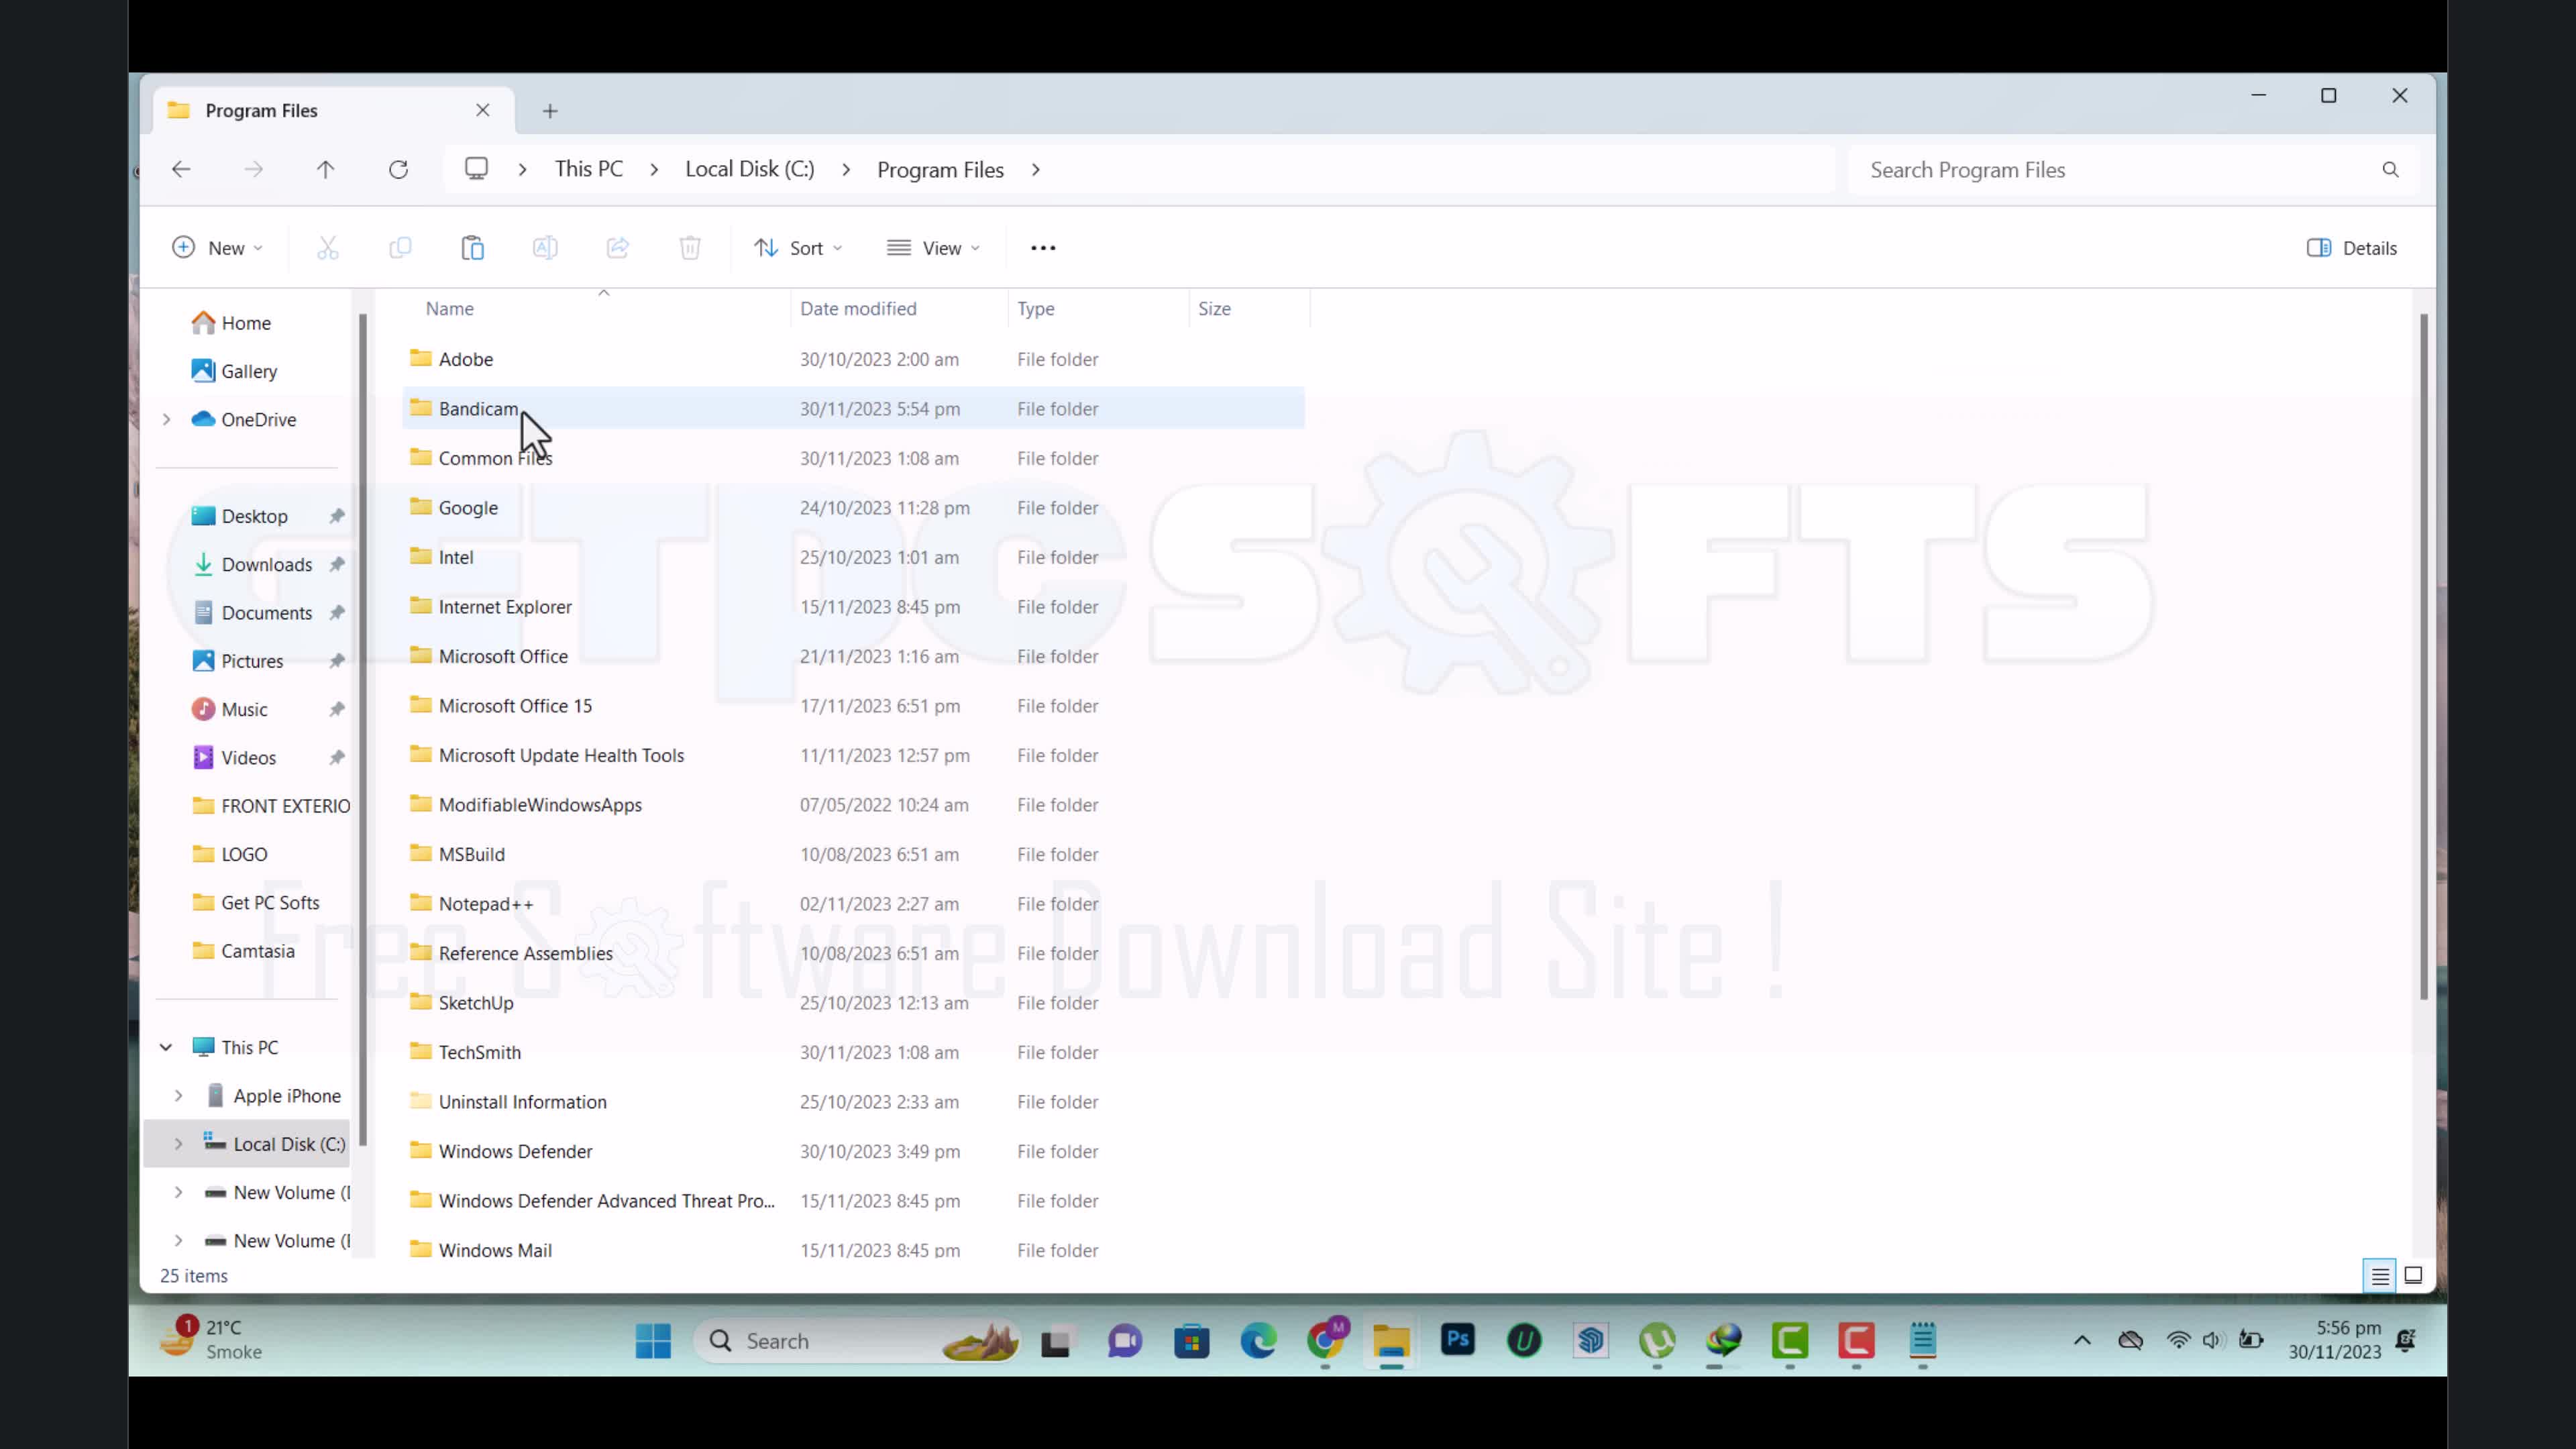
Task: Open the notification bell in the tray
Action: 2406,1340
